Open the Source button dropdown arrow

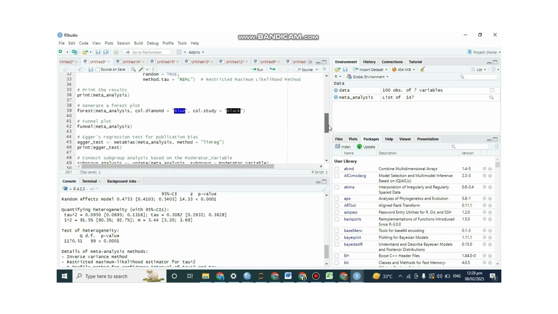click(x=316, y=70)
